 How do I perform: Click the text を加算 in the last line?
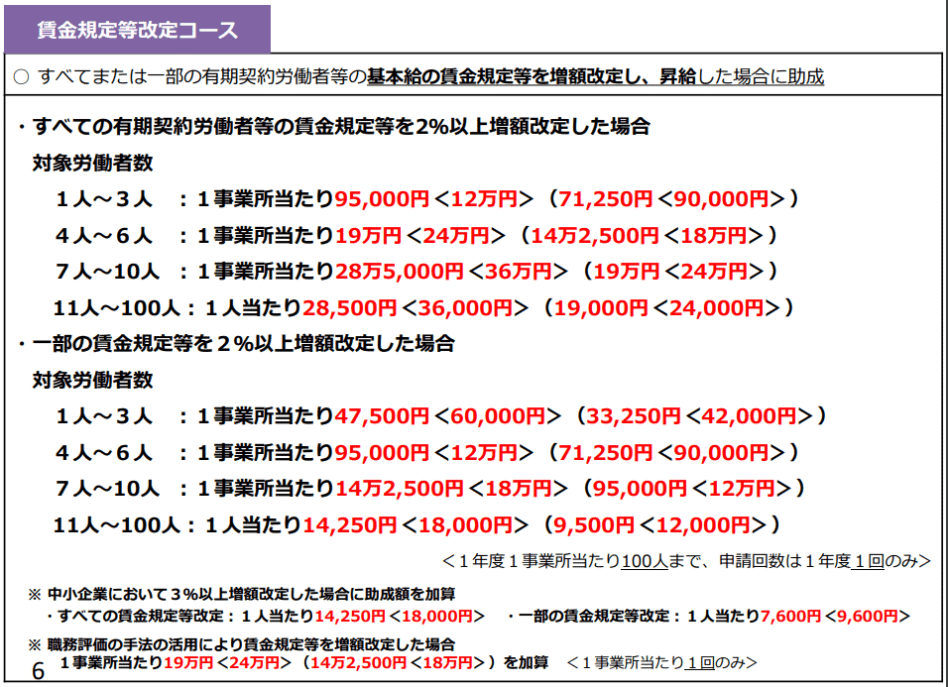[526, 663]
